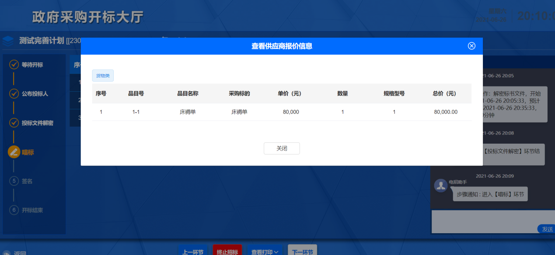This screenshot has width=555, height=255.
Task: Click the 公布投标人 step checkmark icon
Action: tap(14, 94)
